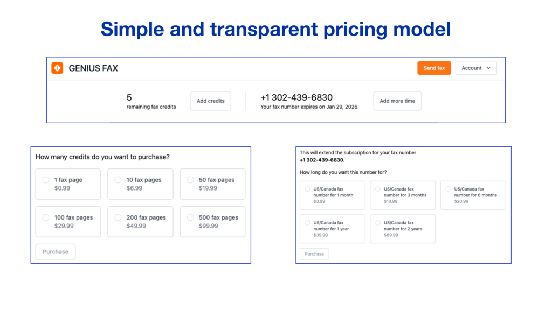
Task: Click Purchase under the credits options
Action: click(x=56, y=252)
